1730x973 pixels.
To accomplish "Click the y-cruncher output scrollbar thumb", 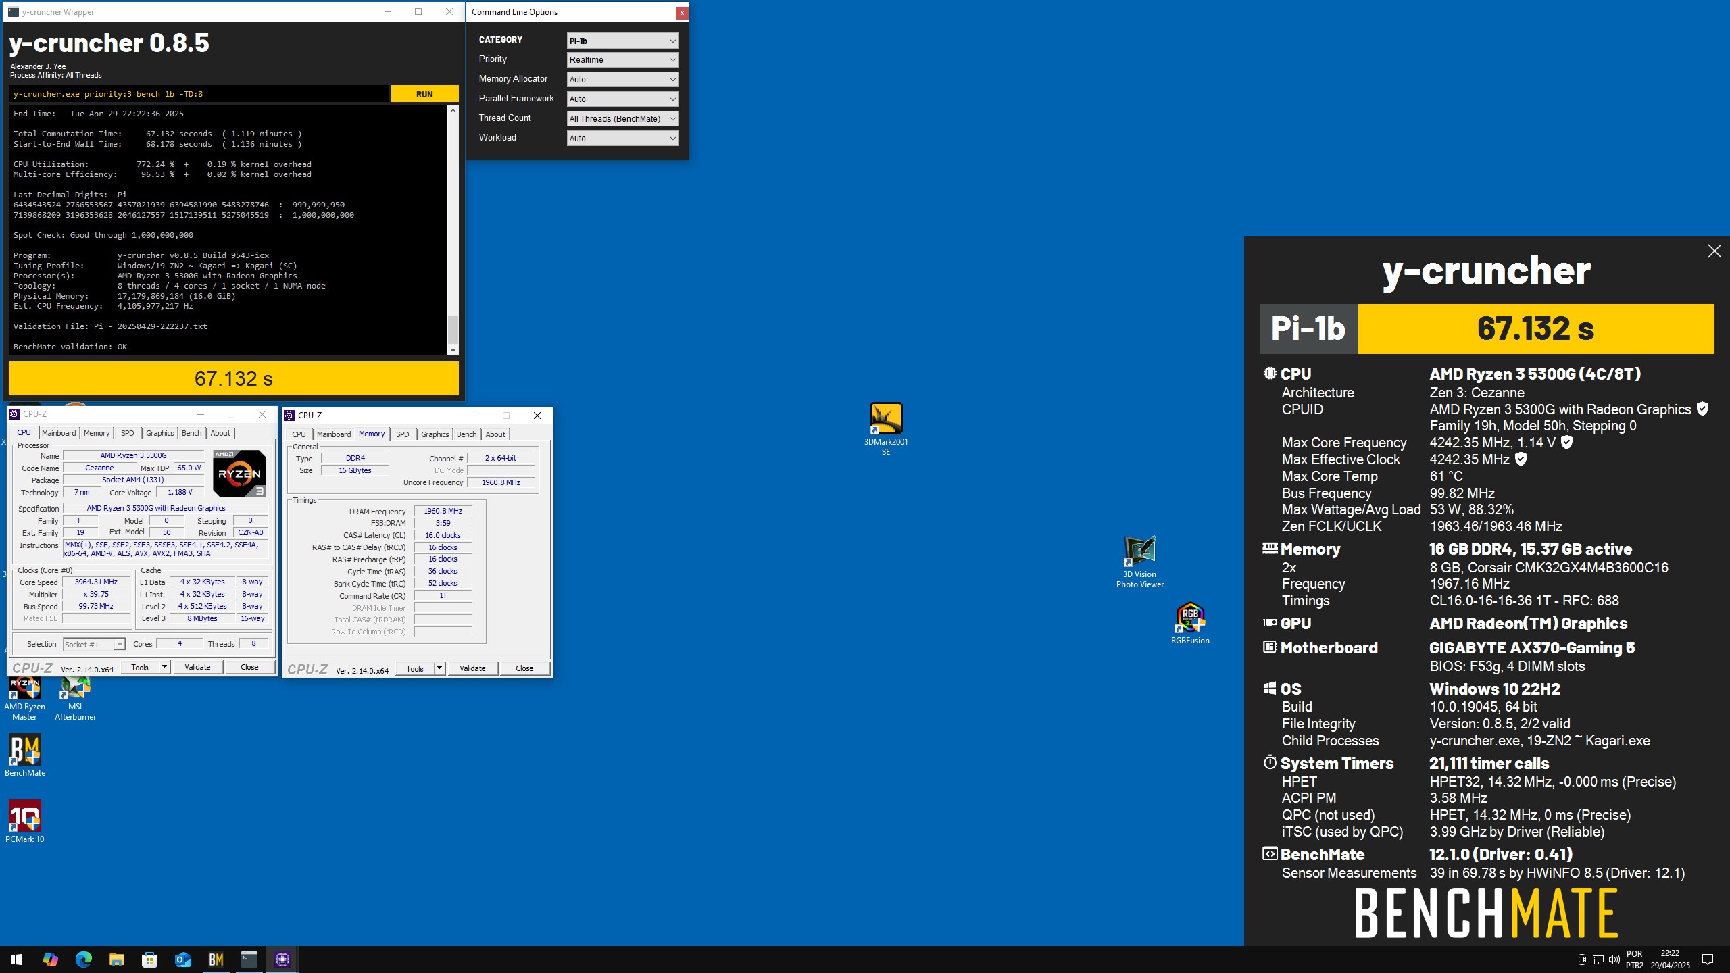I will [x=453, y=329].
